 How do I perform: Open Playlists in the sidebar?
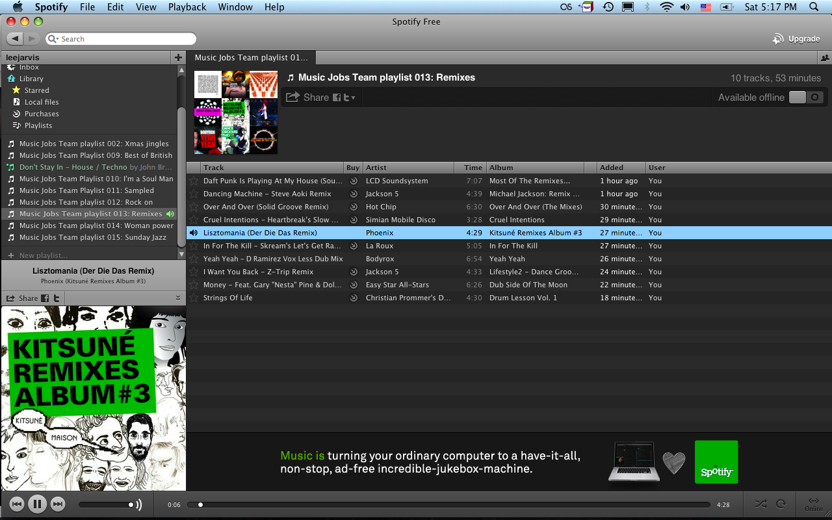[38, 125]
